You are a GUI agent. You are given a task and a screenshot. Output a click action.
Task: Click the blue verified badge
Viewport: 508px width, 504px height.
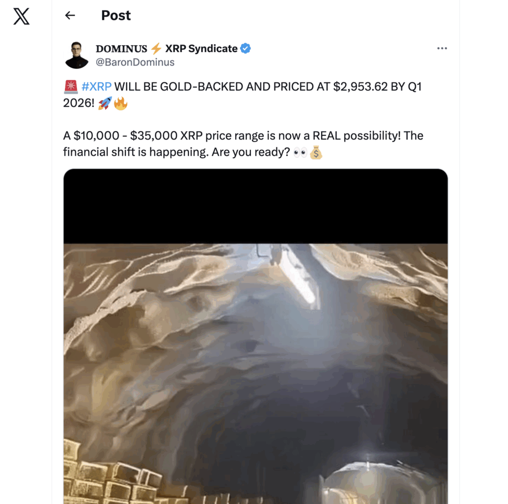[x=246, y=49]
